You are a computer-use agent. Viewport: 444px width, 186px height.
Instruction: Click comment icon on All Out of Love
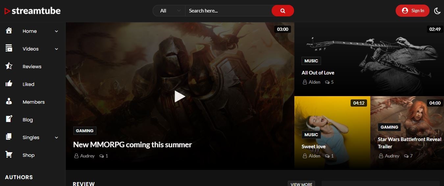tap(327, 82)
